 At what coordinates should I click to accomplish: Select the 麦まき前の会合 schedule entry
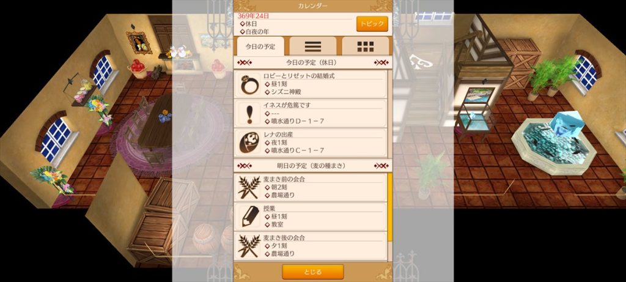(x=311, y=187)
